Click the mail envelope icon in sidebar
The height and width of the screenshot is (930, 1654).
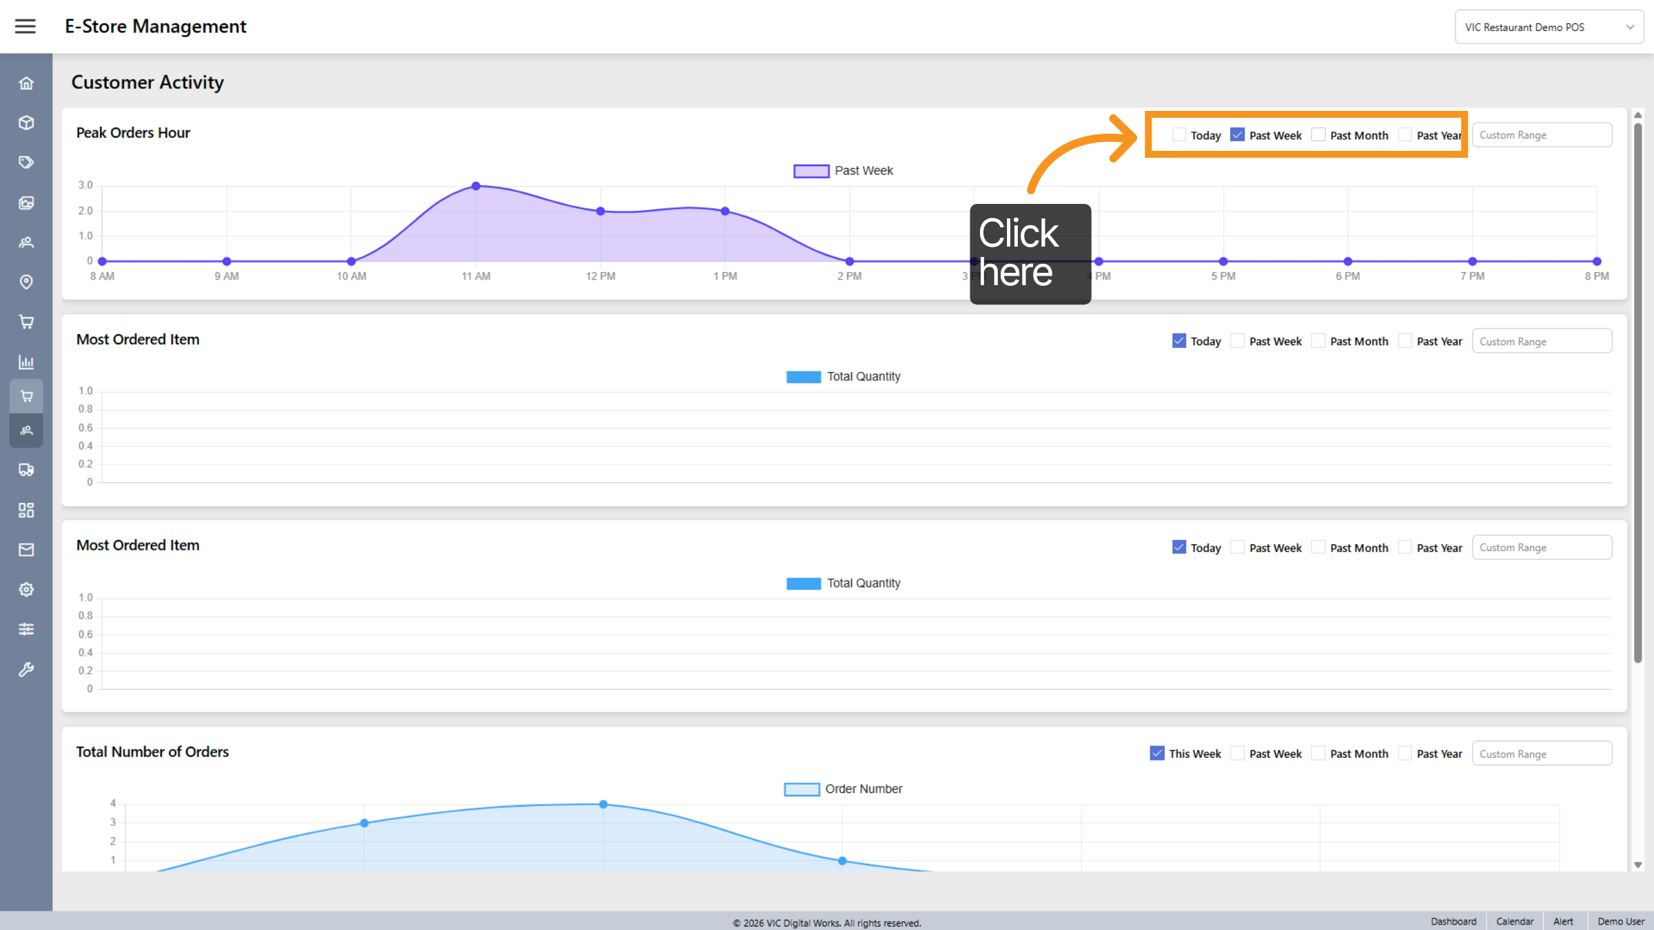click(x=26, y=549)
